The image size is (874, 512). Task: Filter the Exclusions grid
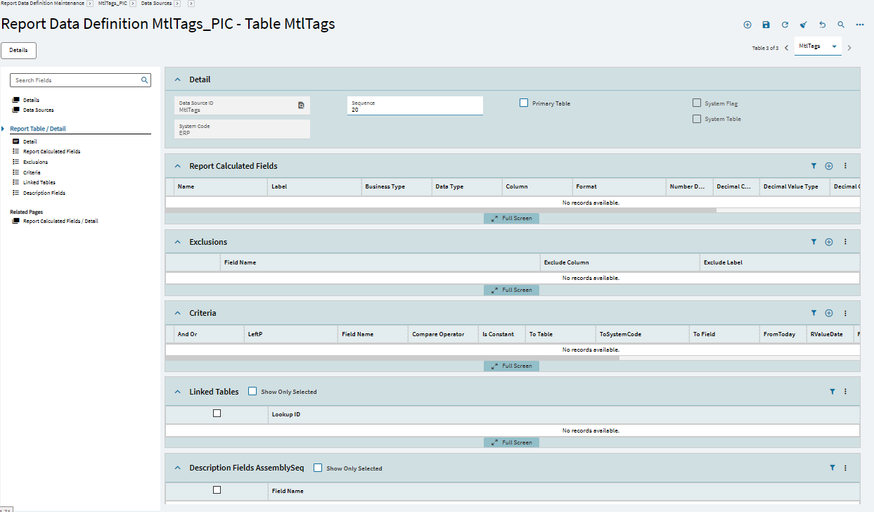[x=814, y=242]
